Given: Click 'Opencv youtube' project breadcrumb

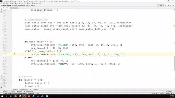Looking at the screenshot, I should 6,5.
